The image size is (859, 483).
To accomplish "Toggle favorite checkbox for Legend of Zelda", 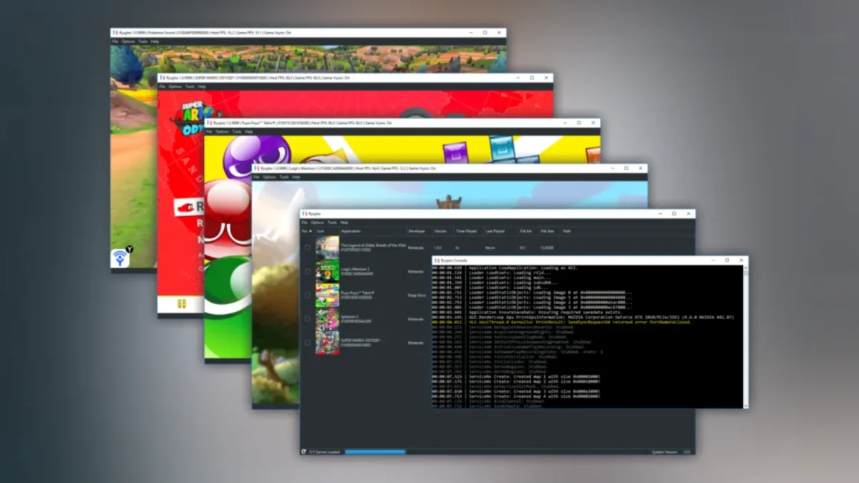I will [307, 248].
